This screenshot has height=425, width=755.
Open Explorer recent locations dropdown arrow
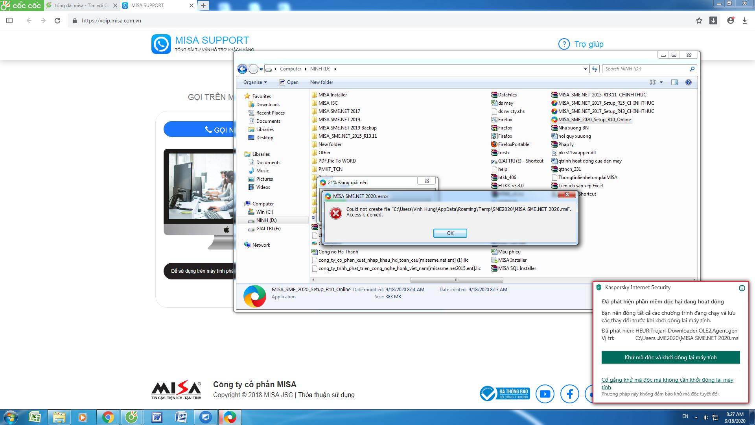point(261,69)
